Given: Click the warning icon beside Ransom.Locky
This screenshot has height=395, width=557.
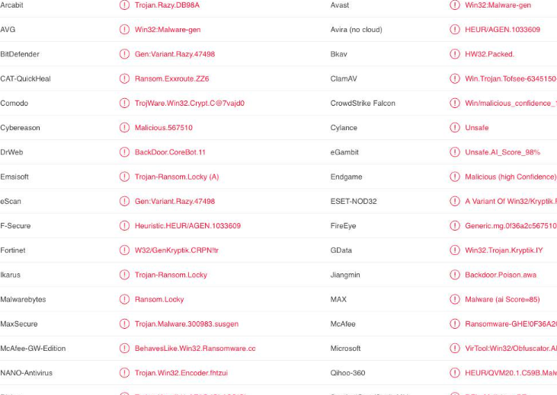Looking at the screenshot, I should (125, 299).
